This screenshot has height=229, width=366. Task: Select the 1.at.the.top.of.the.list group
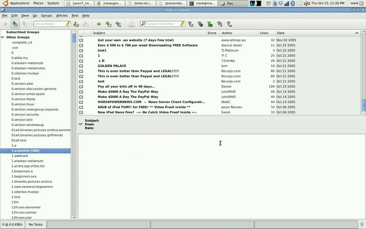pyautogui.click(x=28, y=166)
